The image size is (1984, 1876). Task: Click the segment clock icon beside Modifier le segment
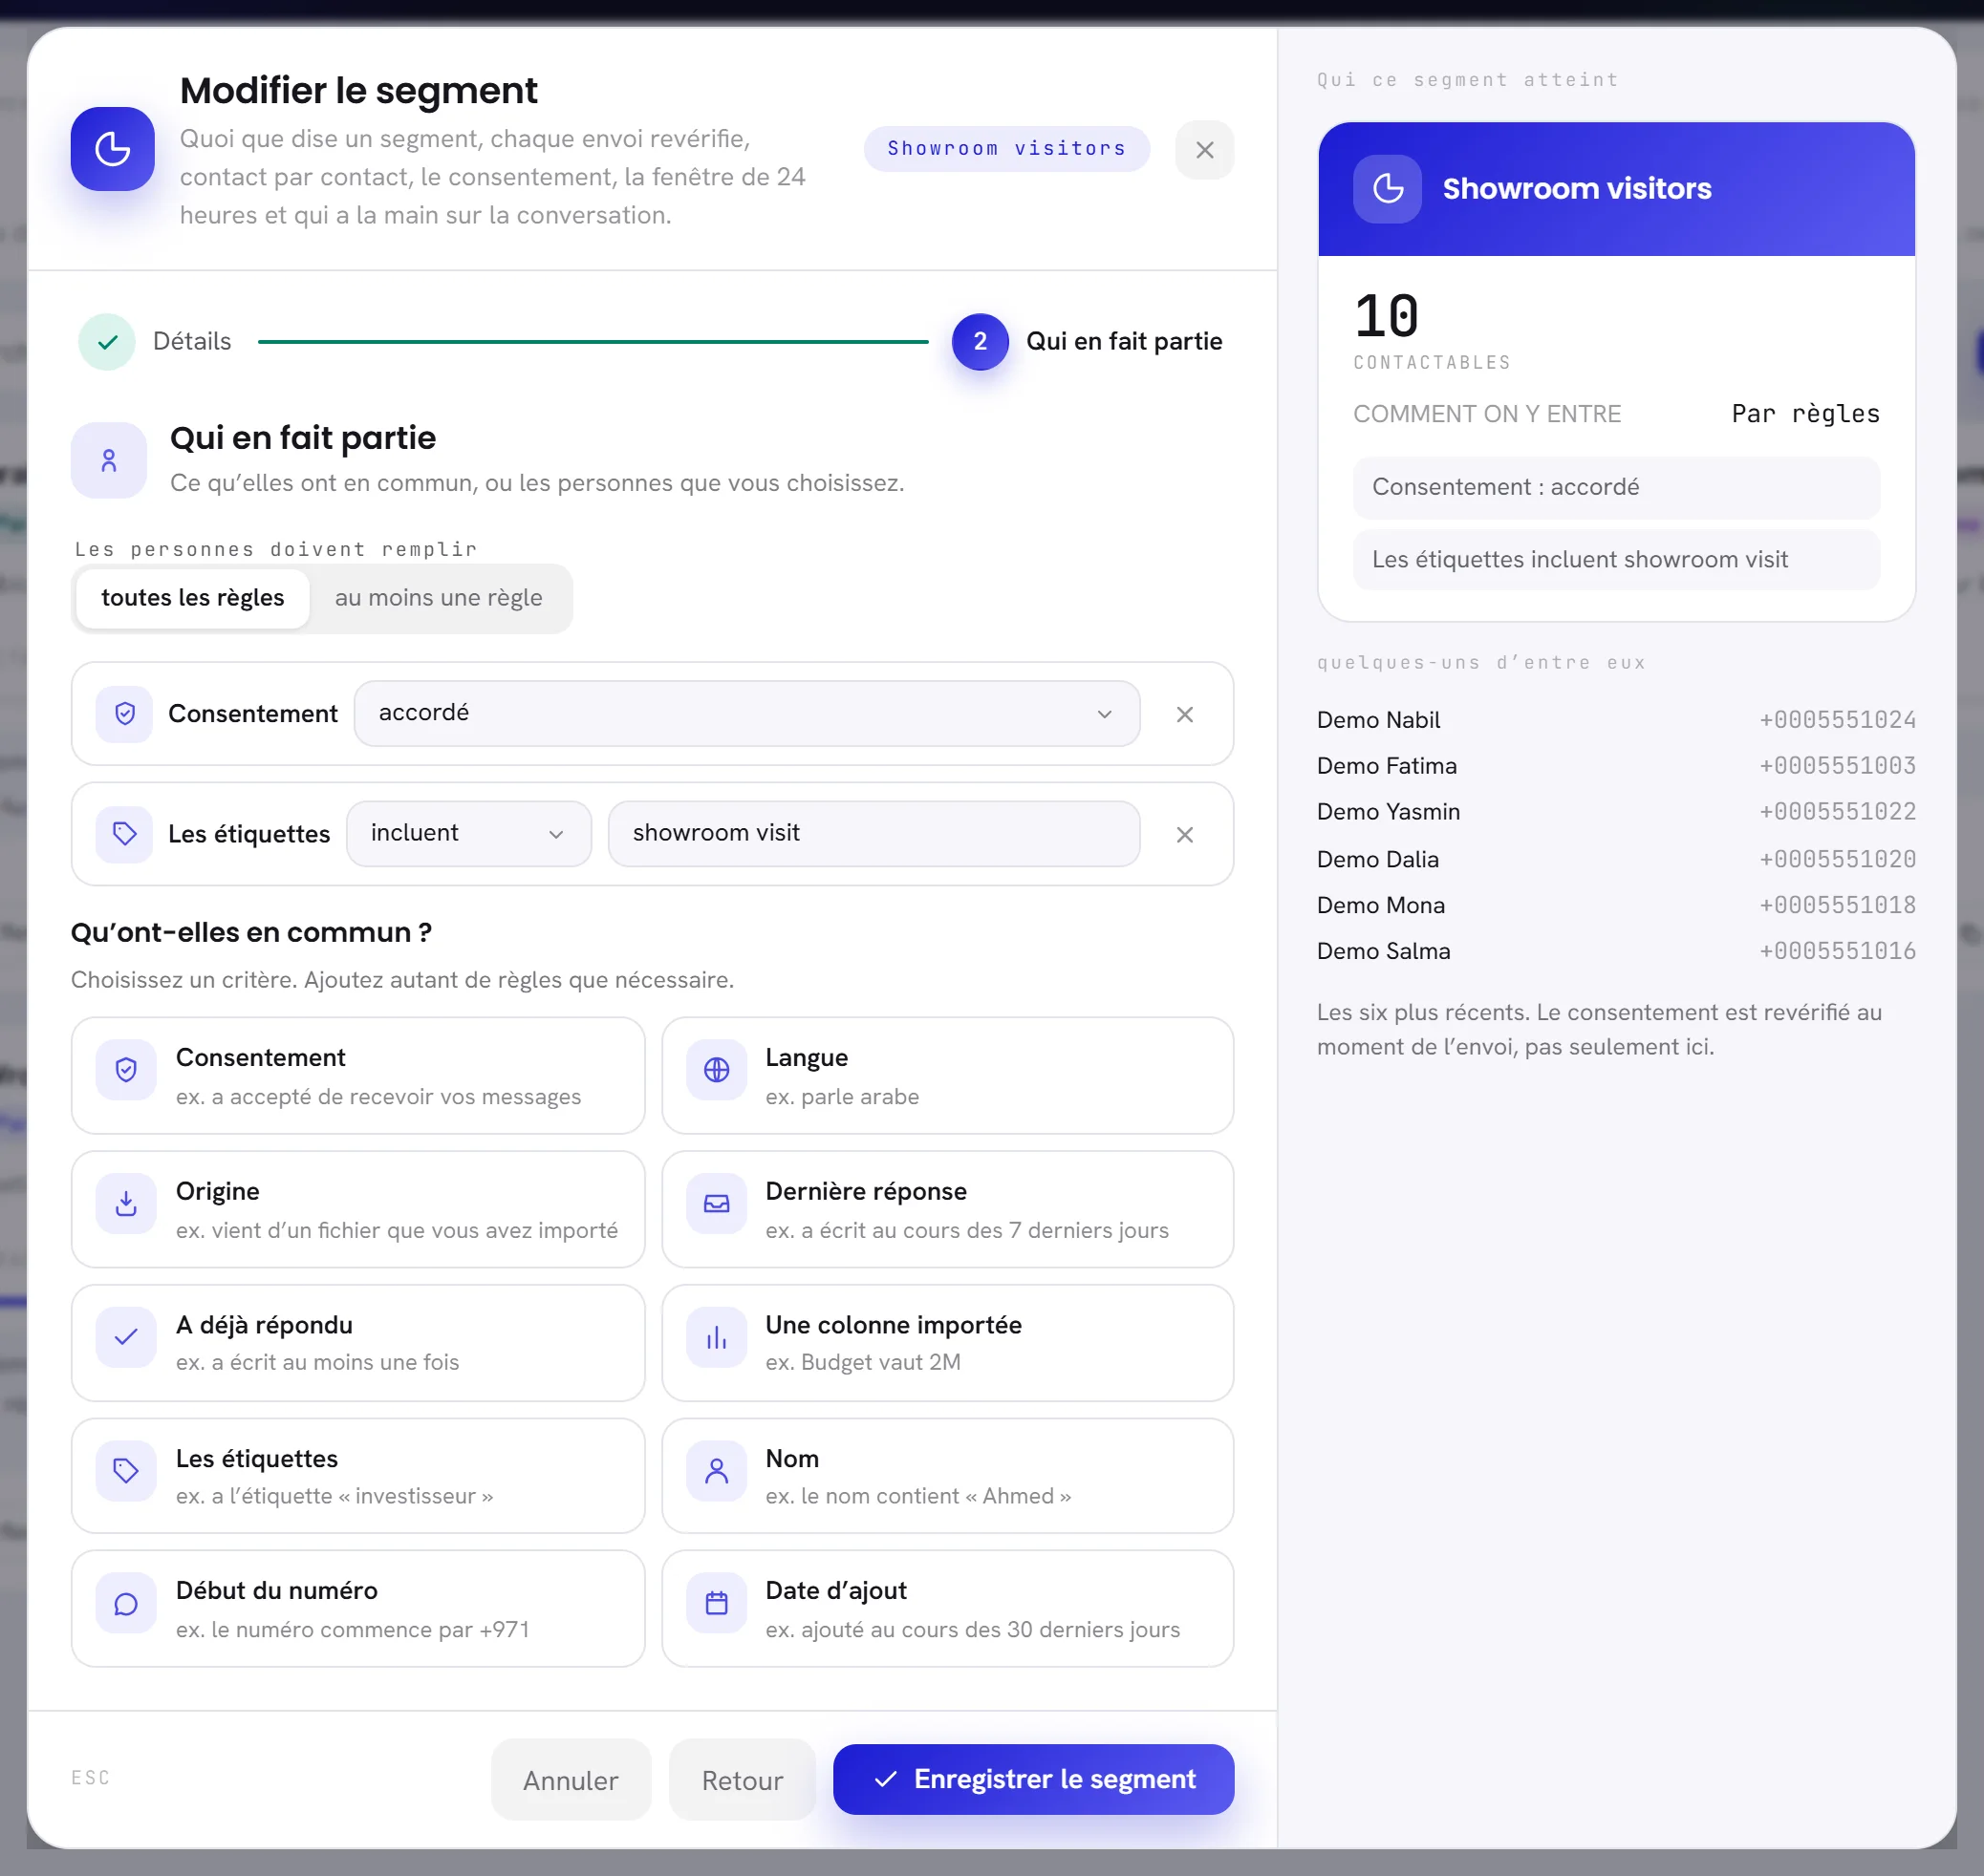(x=112, y=149)
